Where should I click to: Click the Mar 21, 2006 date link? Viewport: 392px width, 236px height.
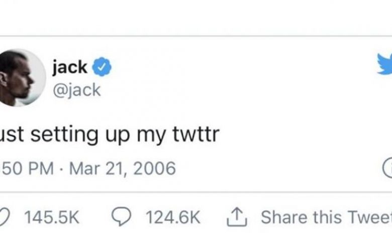(x=123, y=168)
